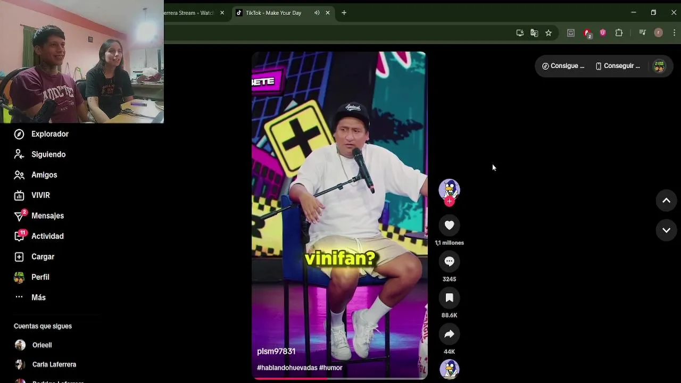Open a new browser tab

344,13
